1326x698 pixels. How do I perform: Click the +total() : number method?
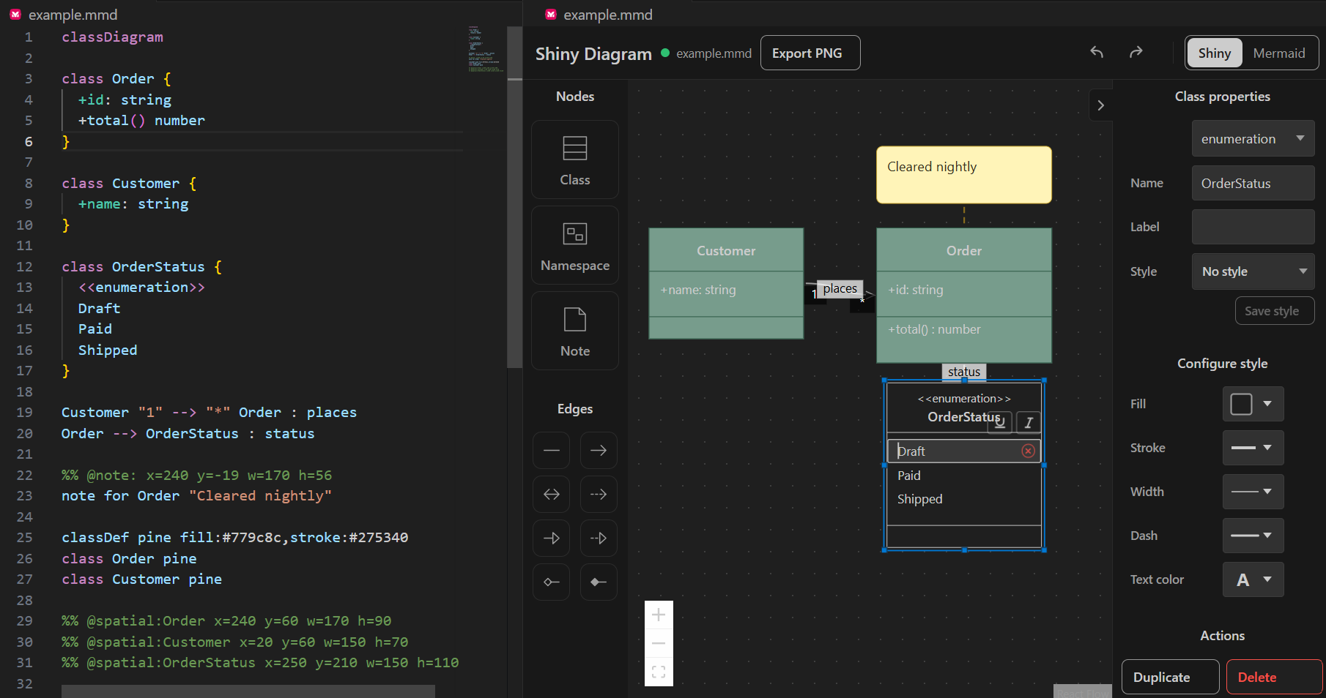click(935, 329)
